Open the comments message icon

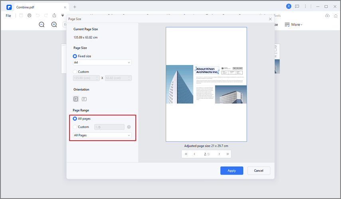(x=297, y=6)
